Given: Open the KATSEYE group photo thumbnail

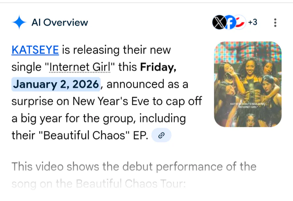Looking at the screenshot, I should coord(248,84).
